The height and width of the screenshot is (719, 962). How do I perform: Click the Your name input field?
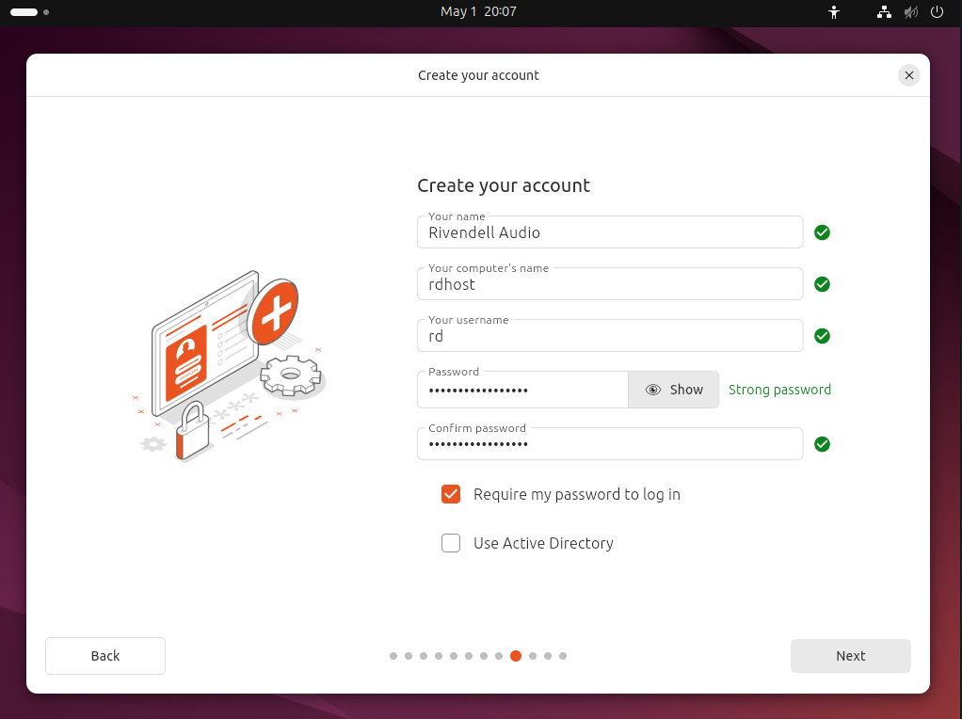tap(609, 232)
